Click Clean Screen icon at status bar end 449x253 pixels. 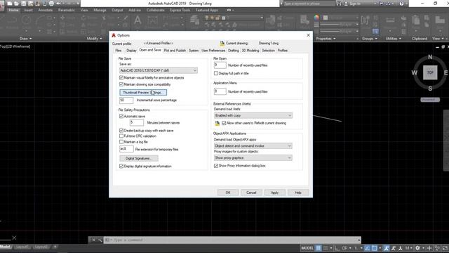point(445,248)
